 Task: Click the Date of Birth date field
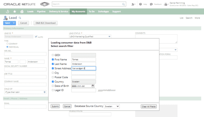pyautogui.click(x=83, y=86)
